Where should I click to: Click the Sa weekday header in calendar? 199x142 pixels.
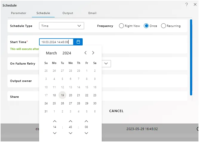[95, 63]
